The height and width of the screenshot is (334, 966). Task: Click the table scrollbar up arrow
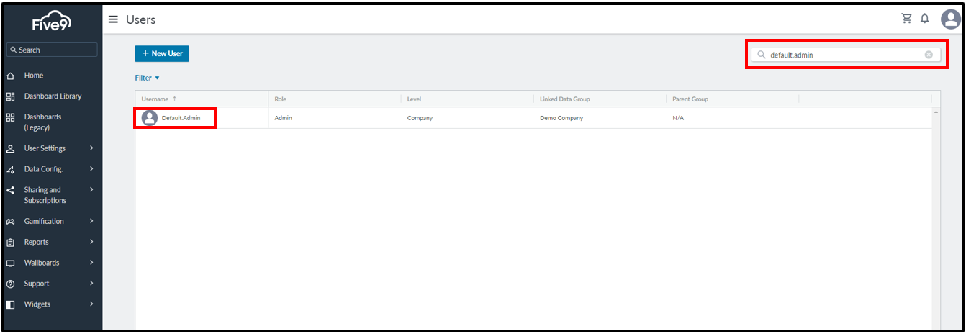[x=936, y=113]
